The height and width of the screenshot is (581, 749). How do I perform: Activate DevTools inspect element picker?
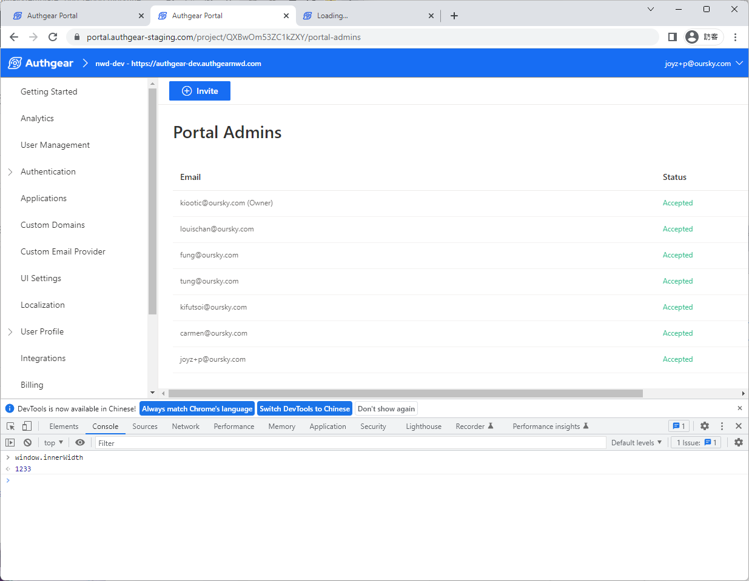pos(10,426)
